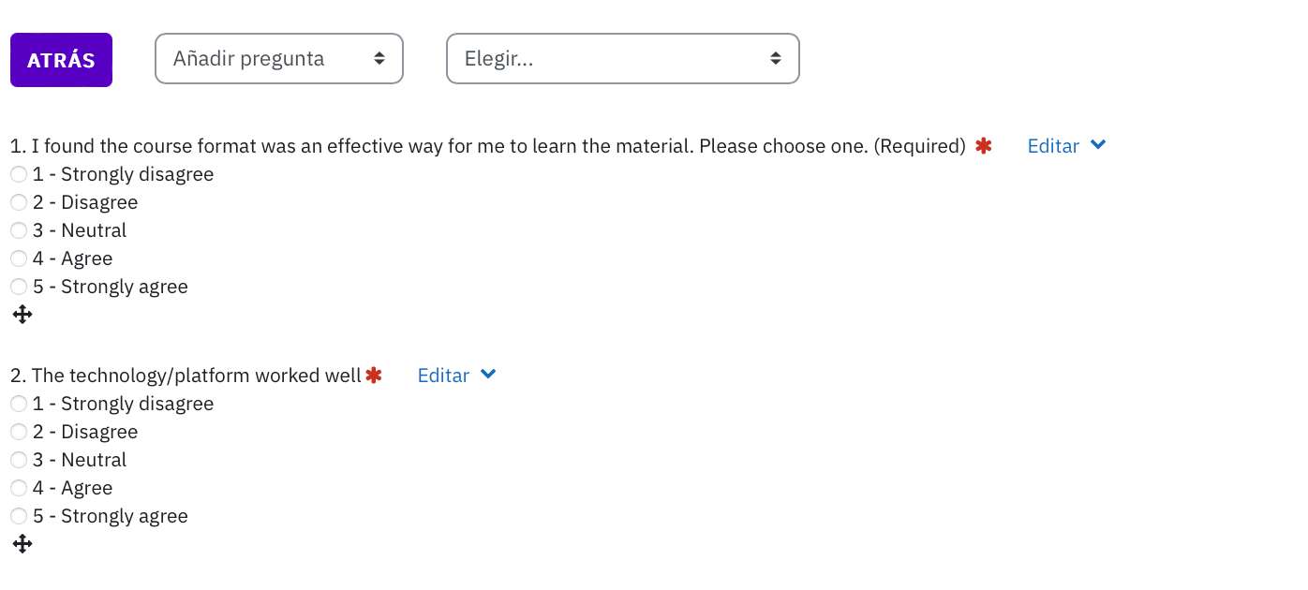1308x590 pixels.
Task: Open the Añadir pregunta dropdown
Action: pyautogui.click(x=279, y=58)
